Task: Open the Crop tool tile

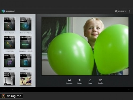Action: tap(10, 61)
